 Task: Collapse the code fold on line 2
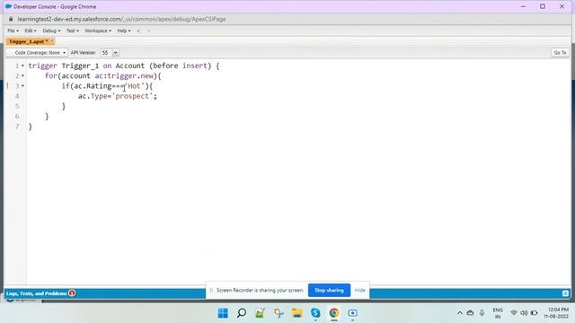coord(22,75)
